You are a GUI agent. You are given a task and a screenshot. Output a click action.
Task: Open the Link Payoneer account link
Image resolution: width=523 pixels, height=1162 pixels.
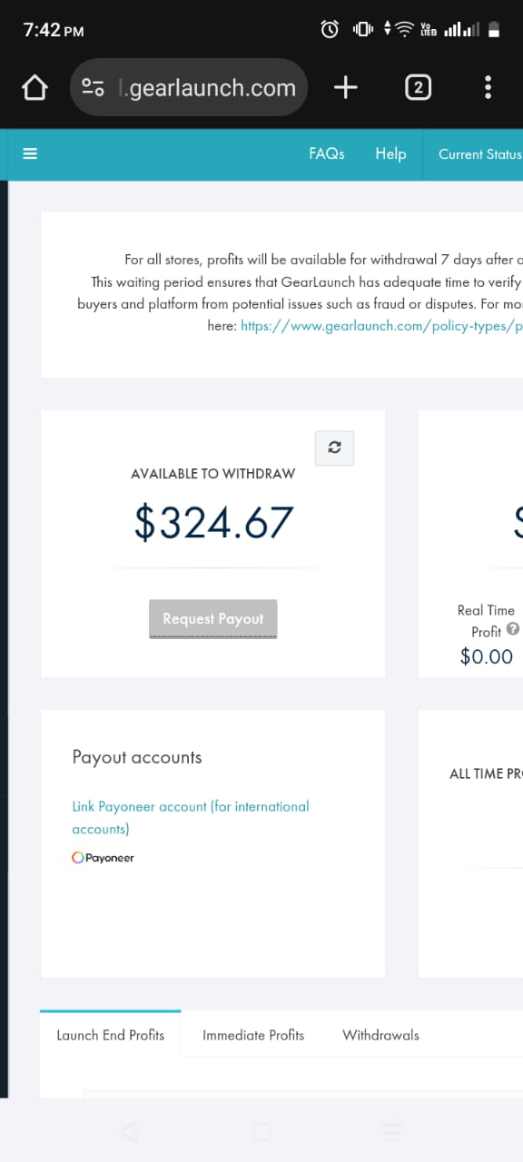(191, 817)
